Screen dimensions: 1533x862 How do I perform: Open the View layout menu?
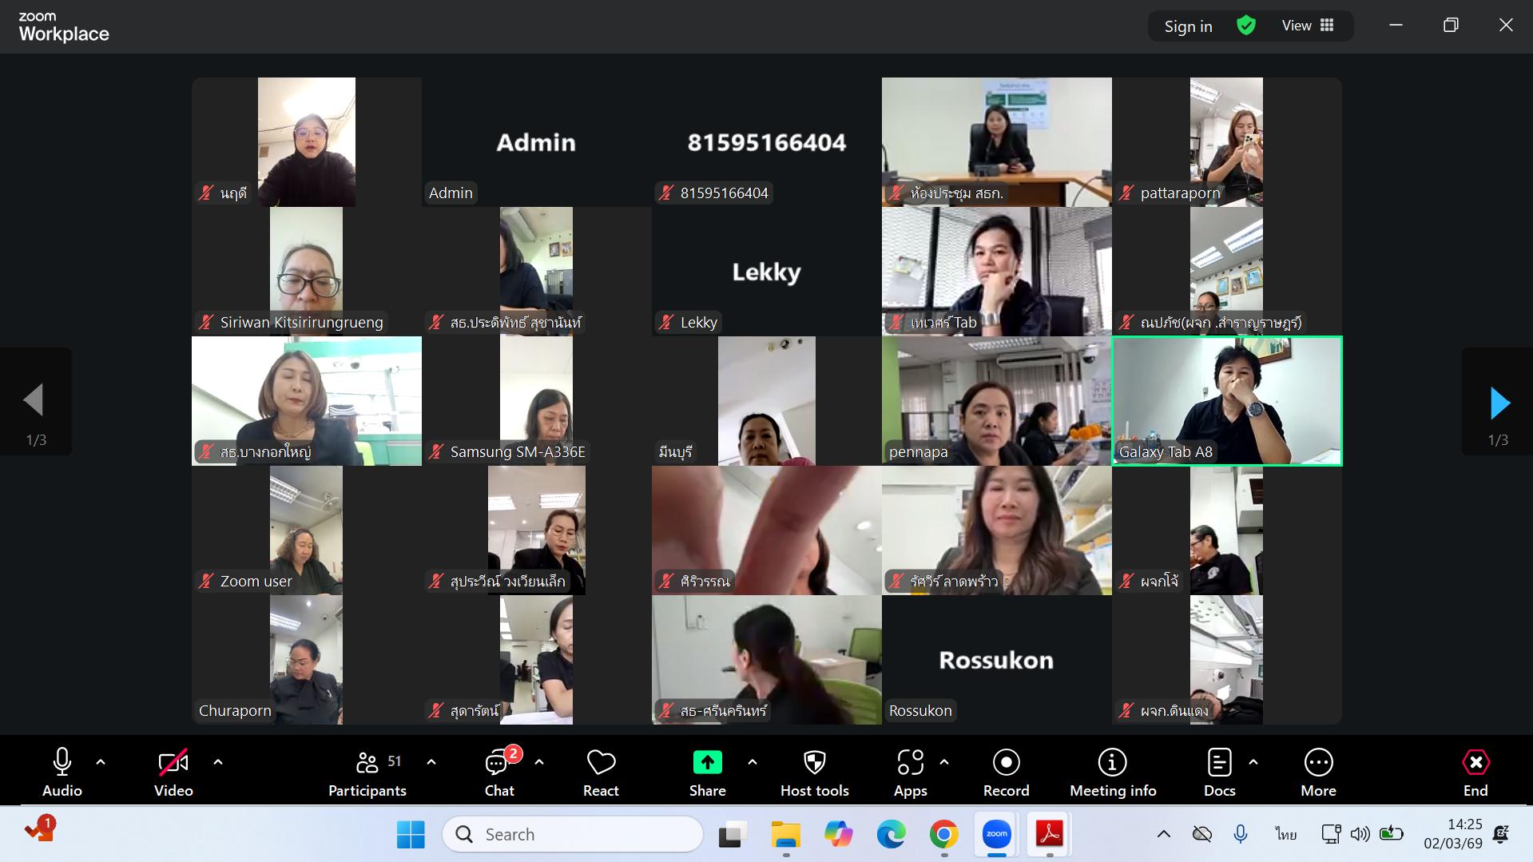[1308, 26]
